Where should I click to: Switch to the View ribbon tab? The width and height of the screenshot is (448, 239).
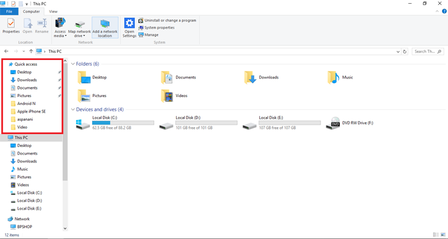53,12
